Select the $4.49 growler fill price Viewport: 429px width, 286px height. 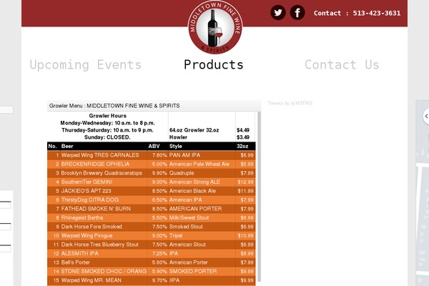(243, 130)
